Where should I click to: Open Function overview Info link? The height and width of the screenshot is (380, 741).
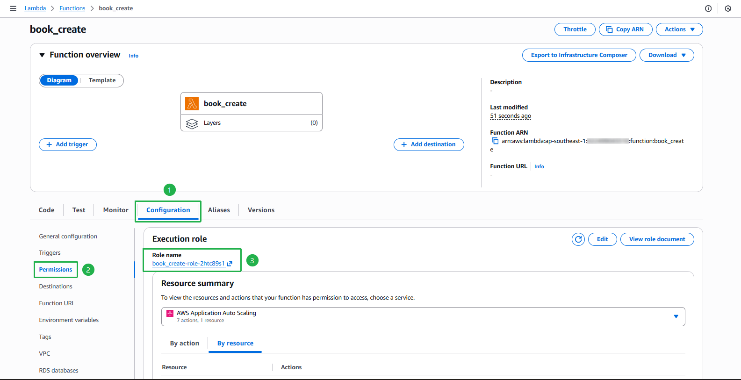pyautogui.click(x=134, y=56)
